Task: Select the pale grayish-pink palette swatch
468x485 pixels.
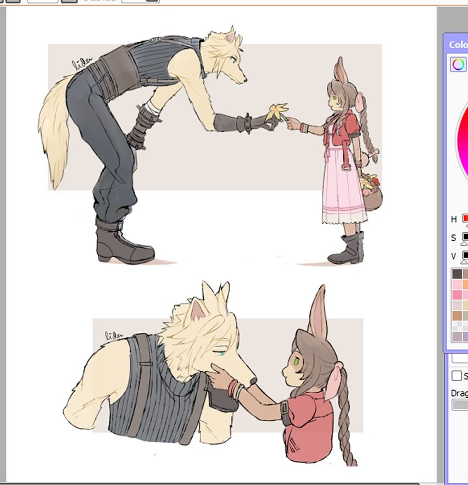Action: (457, 305)
